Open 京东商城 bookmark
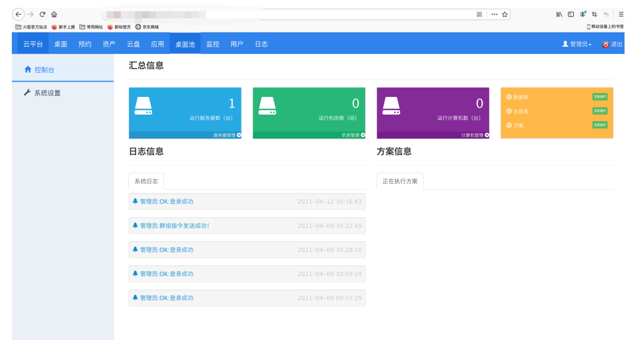Image resolution: width=634 pixels, height=340 pixels. point(147,27)
